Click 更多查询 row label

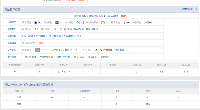click(x=12, y=57)
